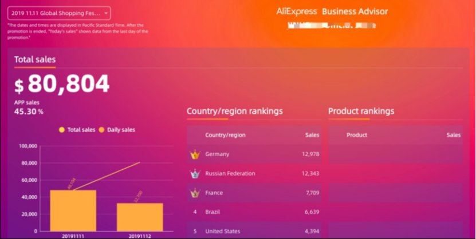Viewport: 476px width, 239px height.
Task: Click the silver crown icon beside Russian Federation
Action: (195, 174)
